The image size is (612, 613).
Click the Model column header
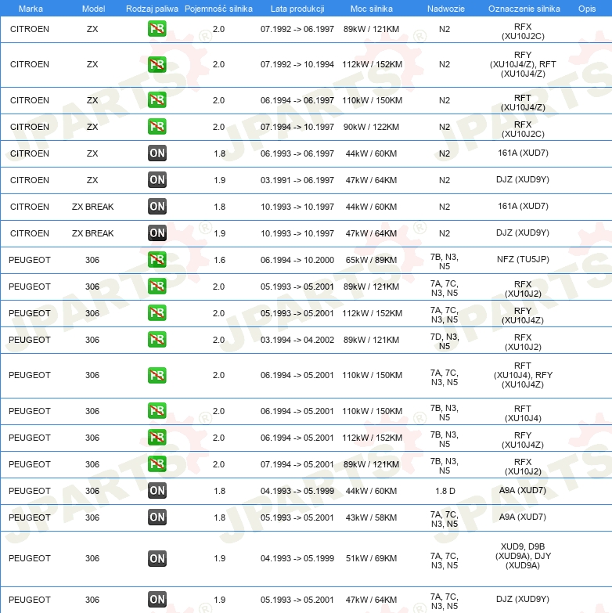point(93,9)
